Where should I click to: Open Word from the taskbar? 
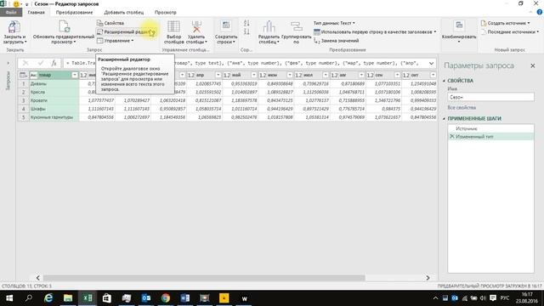(x=185, y=298)
